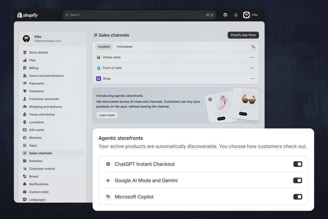The height and width of the screenshot is (219, 328).
Task: Select the Installed tab
Action: click(x=104, y=47)
